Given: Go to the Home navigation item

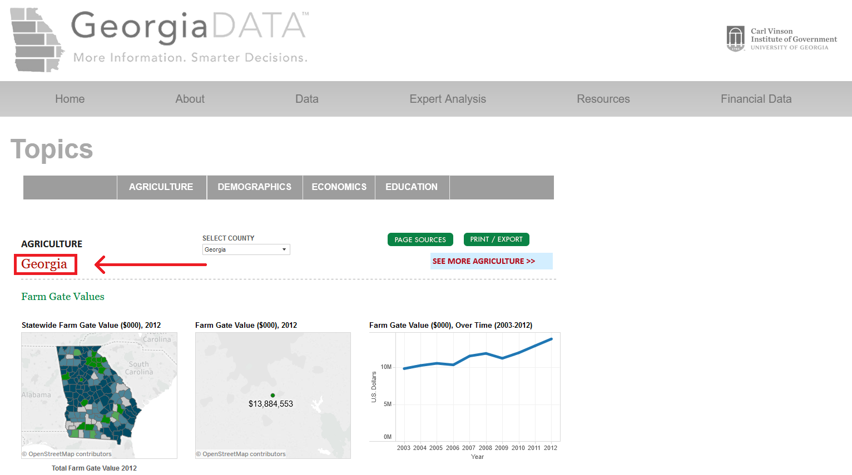Looking at the screenshot, I should tap(70, 99).
